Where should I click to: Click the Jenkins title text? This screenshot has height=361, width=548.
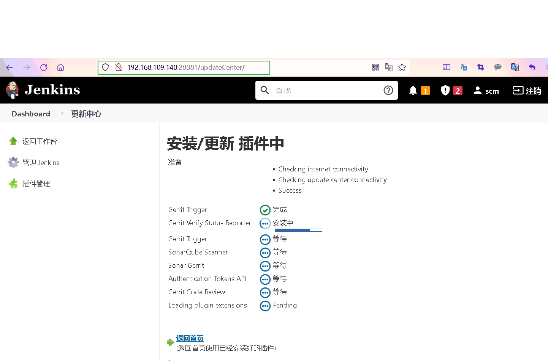pyautogui.click(x=52, y=90)
